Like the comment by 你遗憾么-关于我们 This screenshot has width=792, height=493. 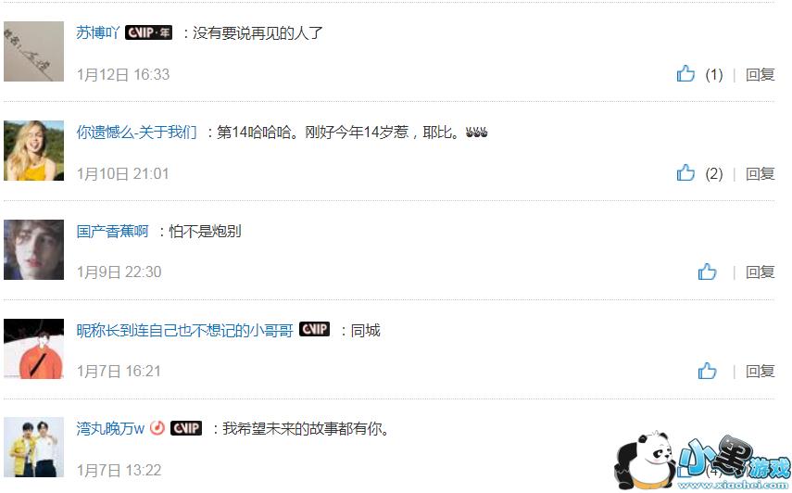685,172
